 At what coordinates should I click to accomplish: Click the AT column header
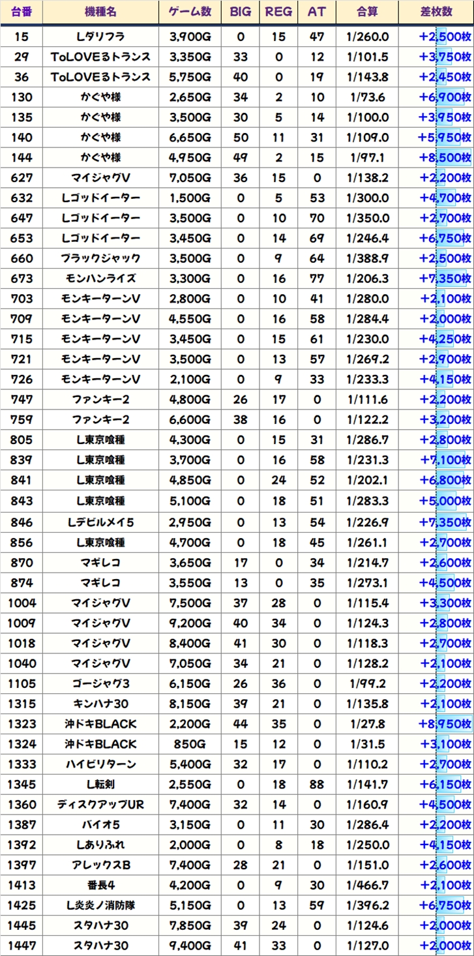317,12
